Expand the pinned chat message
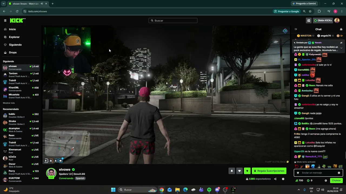 [x=341, y=48]
